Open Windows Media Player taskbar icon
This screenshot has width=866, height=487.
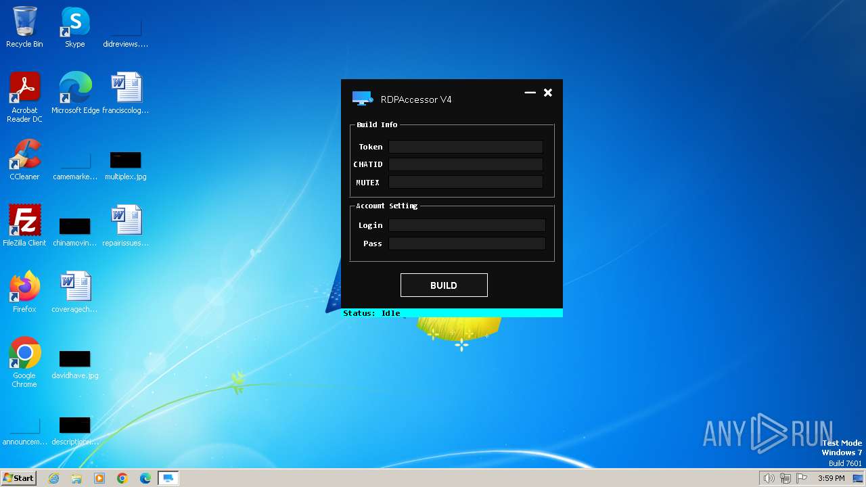tap(99, 478)
